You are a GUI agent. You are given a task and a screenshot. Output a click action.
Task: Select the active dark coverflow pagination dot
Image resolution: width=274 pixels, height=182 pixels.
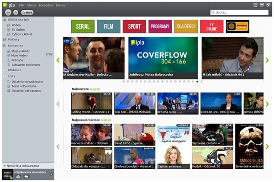[197, 82]
